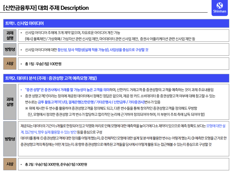Select the '트랙2. 데이터 분석' header bar
The width and height of the screenshot is (234, 175).
[116, 78]
